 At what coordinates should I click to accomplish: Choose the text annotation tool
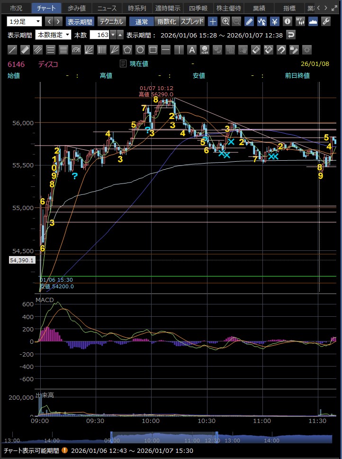point(191,50)
